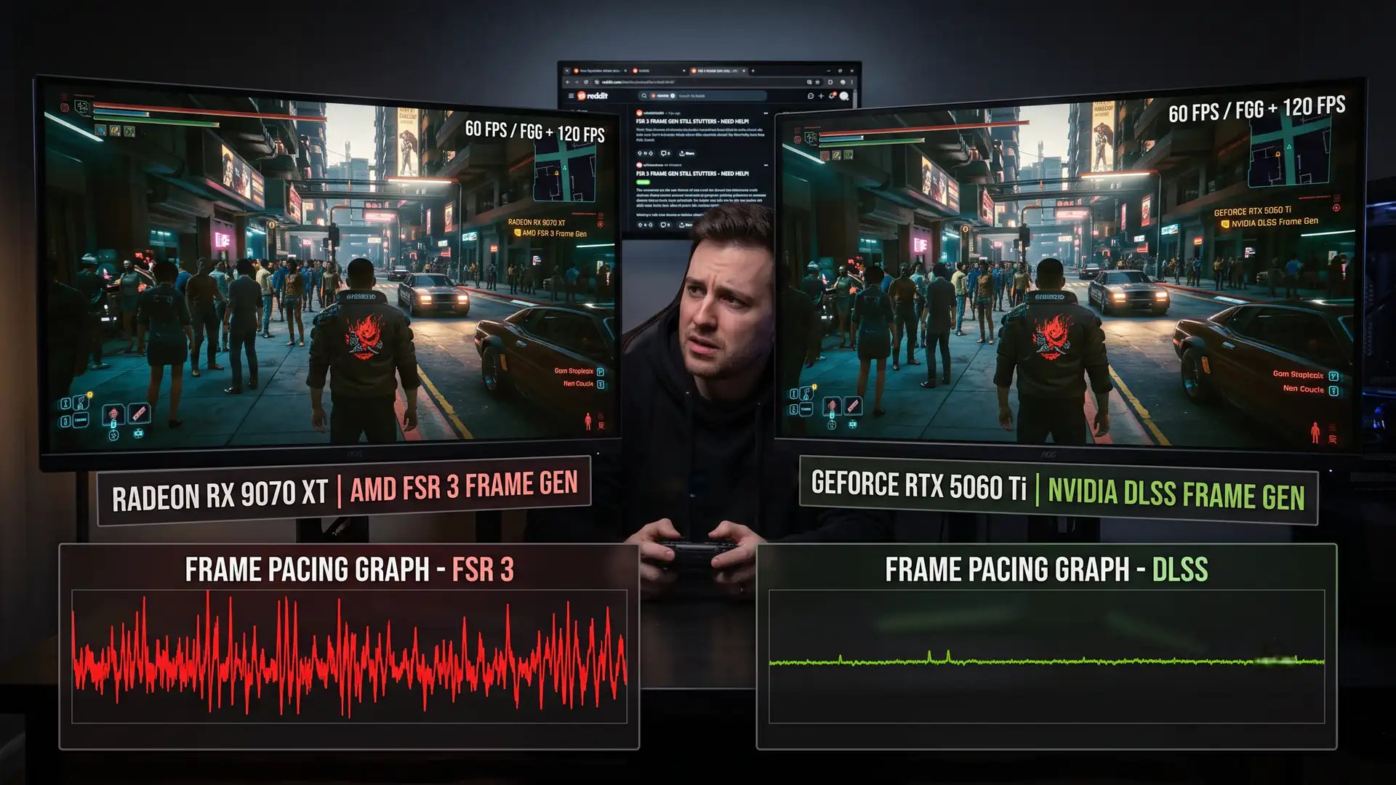Open Reddit notifications bell

(x=832, y=95)
